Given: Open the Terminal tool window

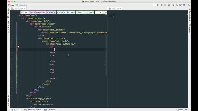Looking at the screenshot, I should (x=49, y=110).
